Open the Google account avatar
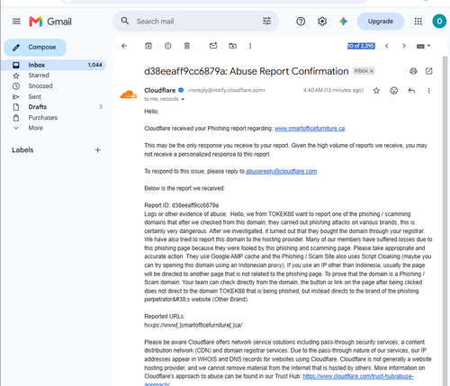The image size is (450, 386). (439, 22)
